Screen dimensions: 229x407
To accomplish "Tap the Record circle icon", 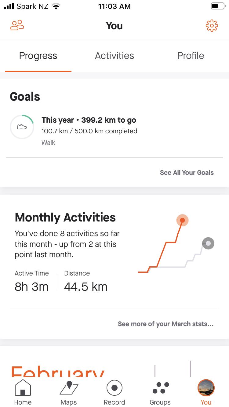I will coord(114,392).
